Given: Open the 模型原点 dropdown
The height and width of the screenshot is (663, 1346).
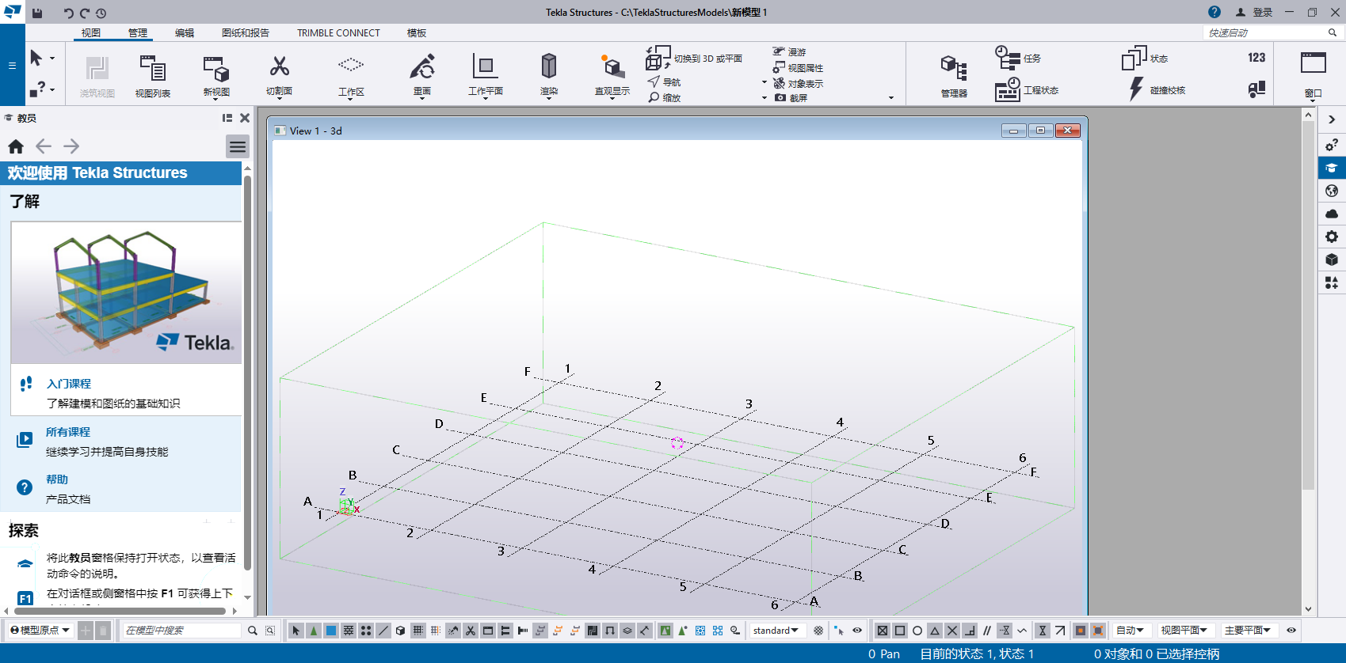Looking at the screenshot, I should [x=40, y=631].
